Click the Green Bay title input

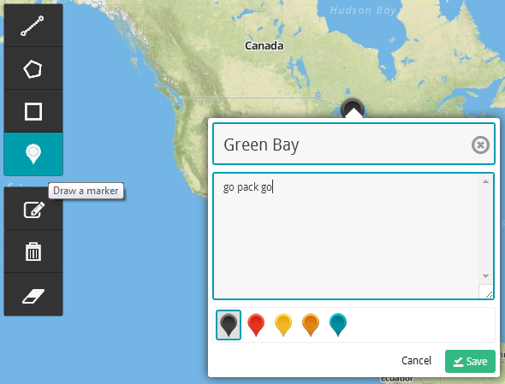[x=353, y=144]
